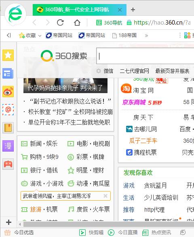The image size is (194, 237).
Task: Open the 明星 category
Action: tap(82, 170)
